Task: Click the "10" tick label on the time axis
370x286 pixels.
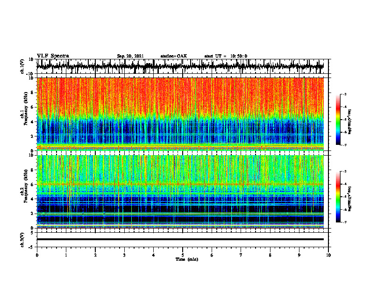Action: coord(328,255)
